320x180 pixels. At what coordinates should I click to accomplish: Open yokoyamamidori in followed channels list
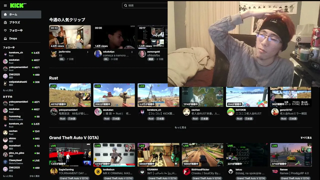[21, 68]
